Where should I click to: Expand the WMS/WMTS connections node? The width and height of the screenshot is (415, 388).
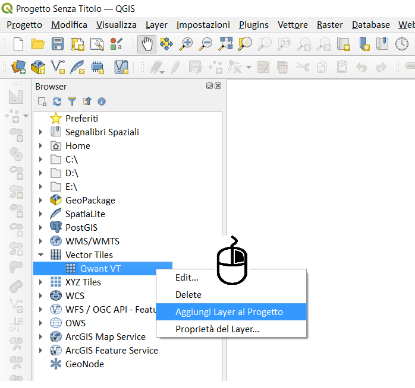pyautogui.click(x=40, y=241)
